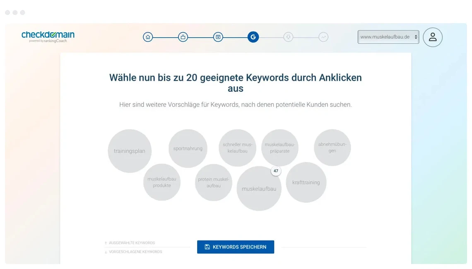Open the user profile icon
The height and width of the screenshot is (269, 472).
click(x=433, y=37)
